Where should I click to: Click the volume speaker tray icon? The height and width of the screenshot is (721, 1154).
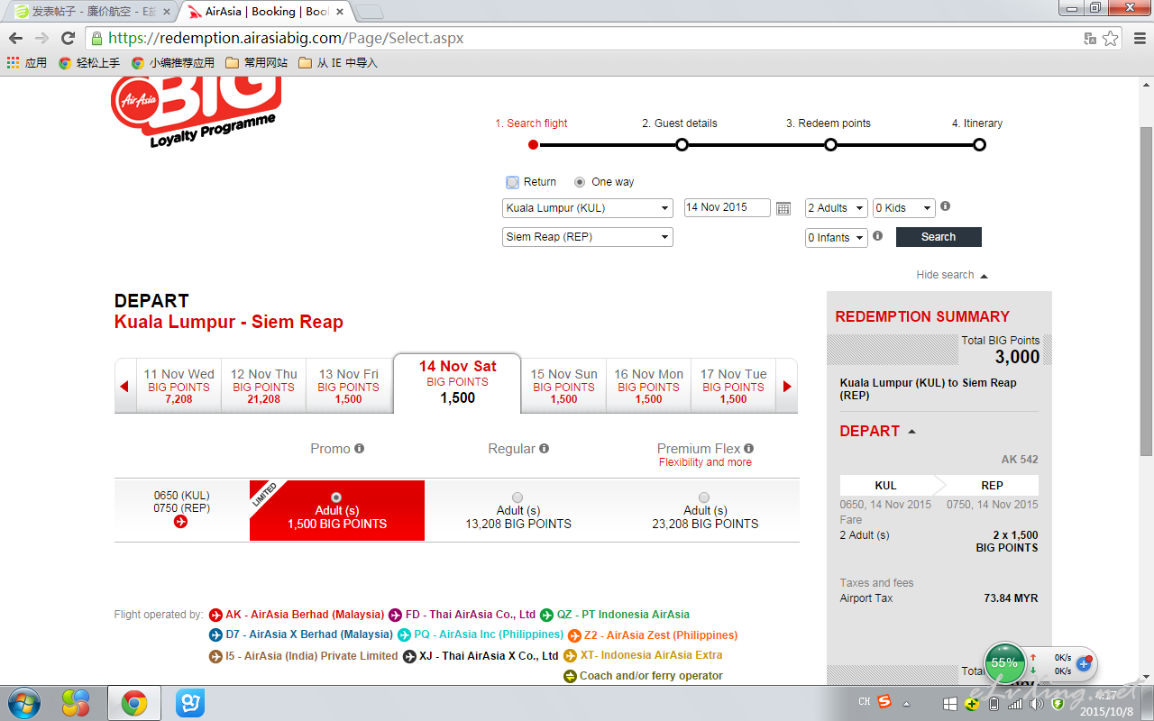pyautogui.click(x=1037, y=703)
